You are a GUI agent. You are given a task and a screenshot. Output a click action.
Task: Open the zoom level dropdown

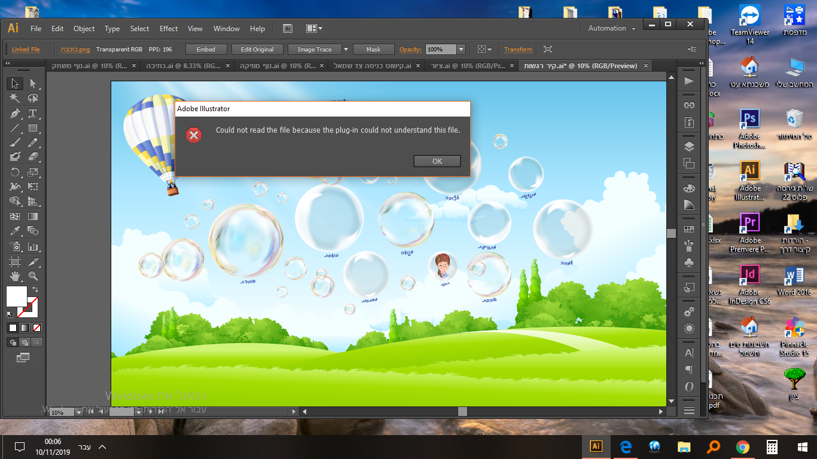coord(78,412)
